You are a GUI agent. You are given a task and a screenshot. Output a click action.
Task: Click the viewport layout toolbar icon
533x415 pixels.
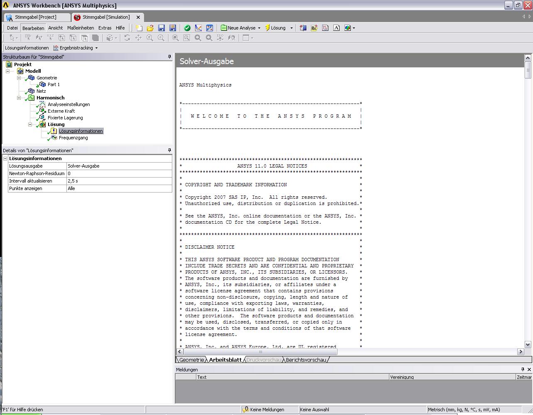(x=246, y=38)
